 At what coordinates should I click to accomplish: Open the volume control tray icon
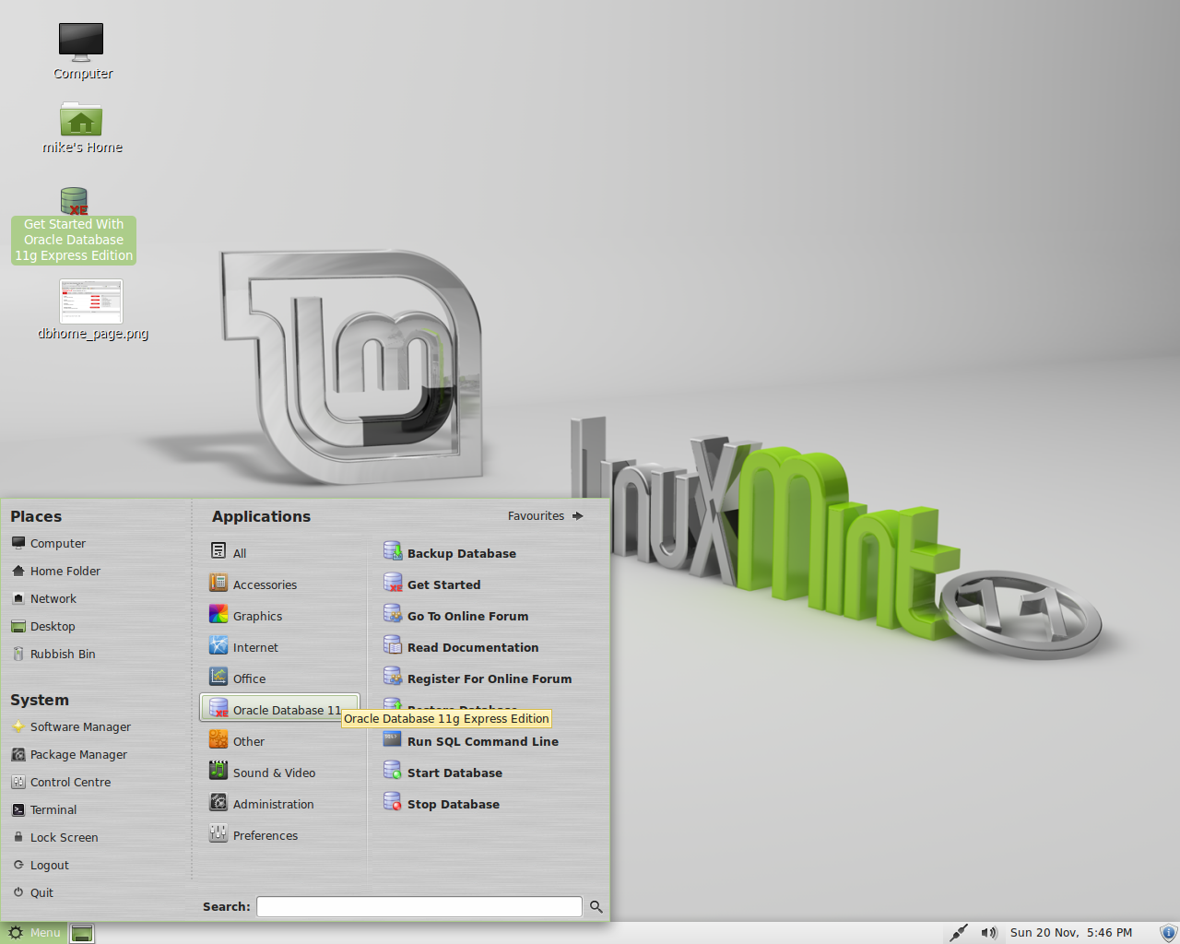(989, 933)
